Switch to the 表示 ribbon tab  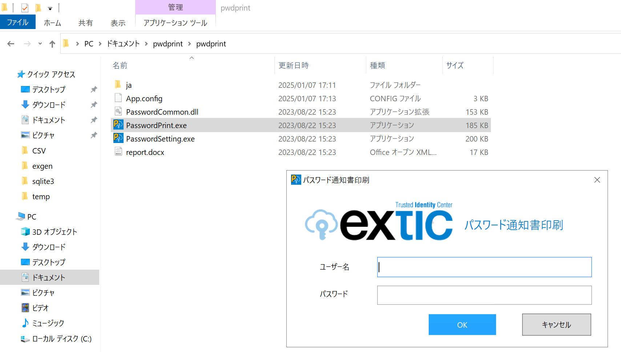point(118,23)
